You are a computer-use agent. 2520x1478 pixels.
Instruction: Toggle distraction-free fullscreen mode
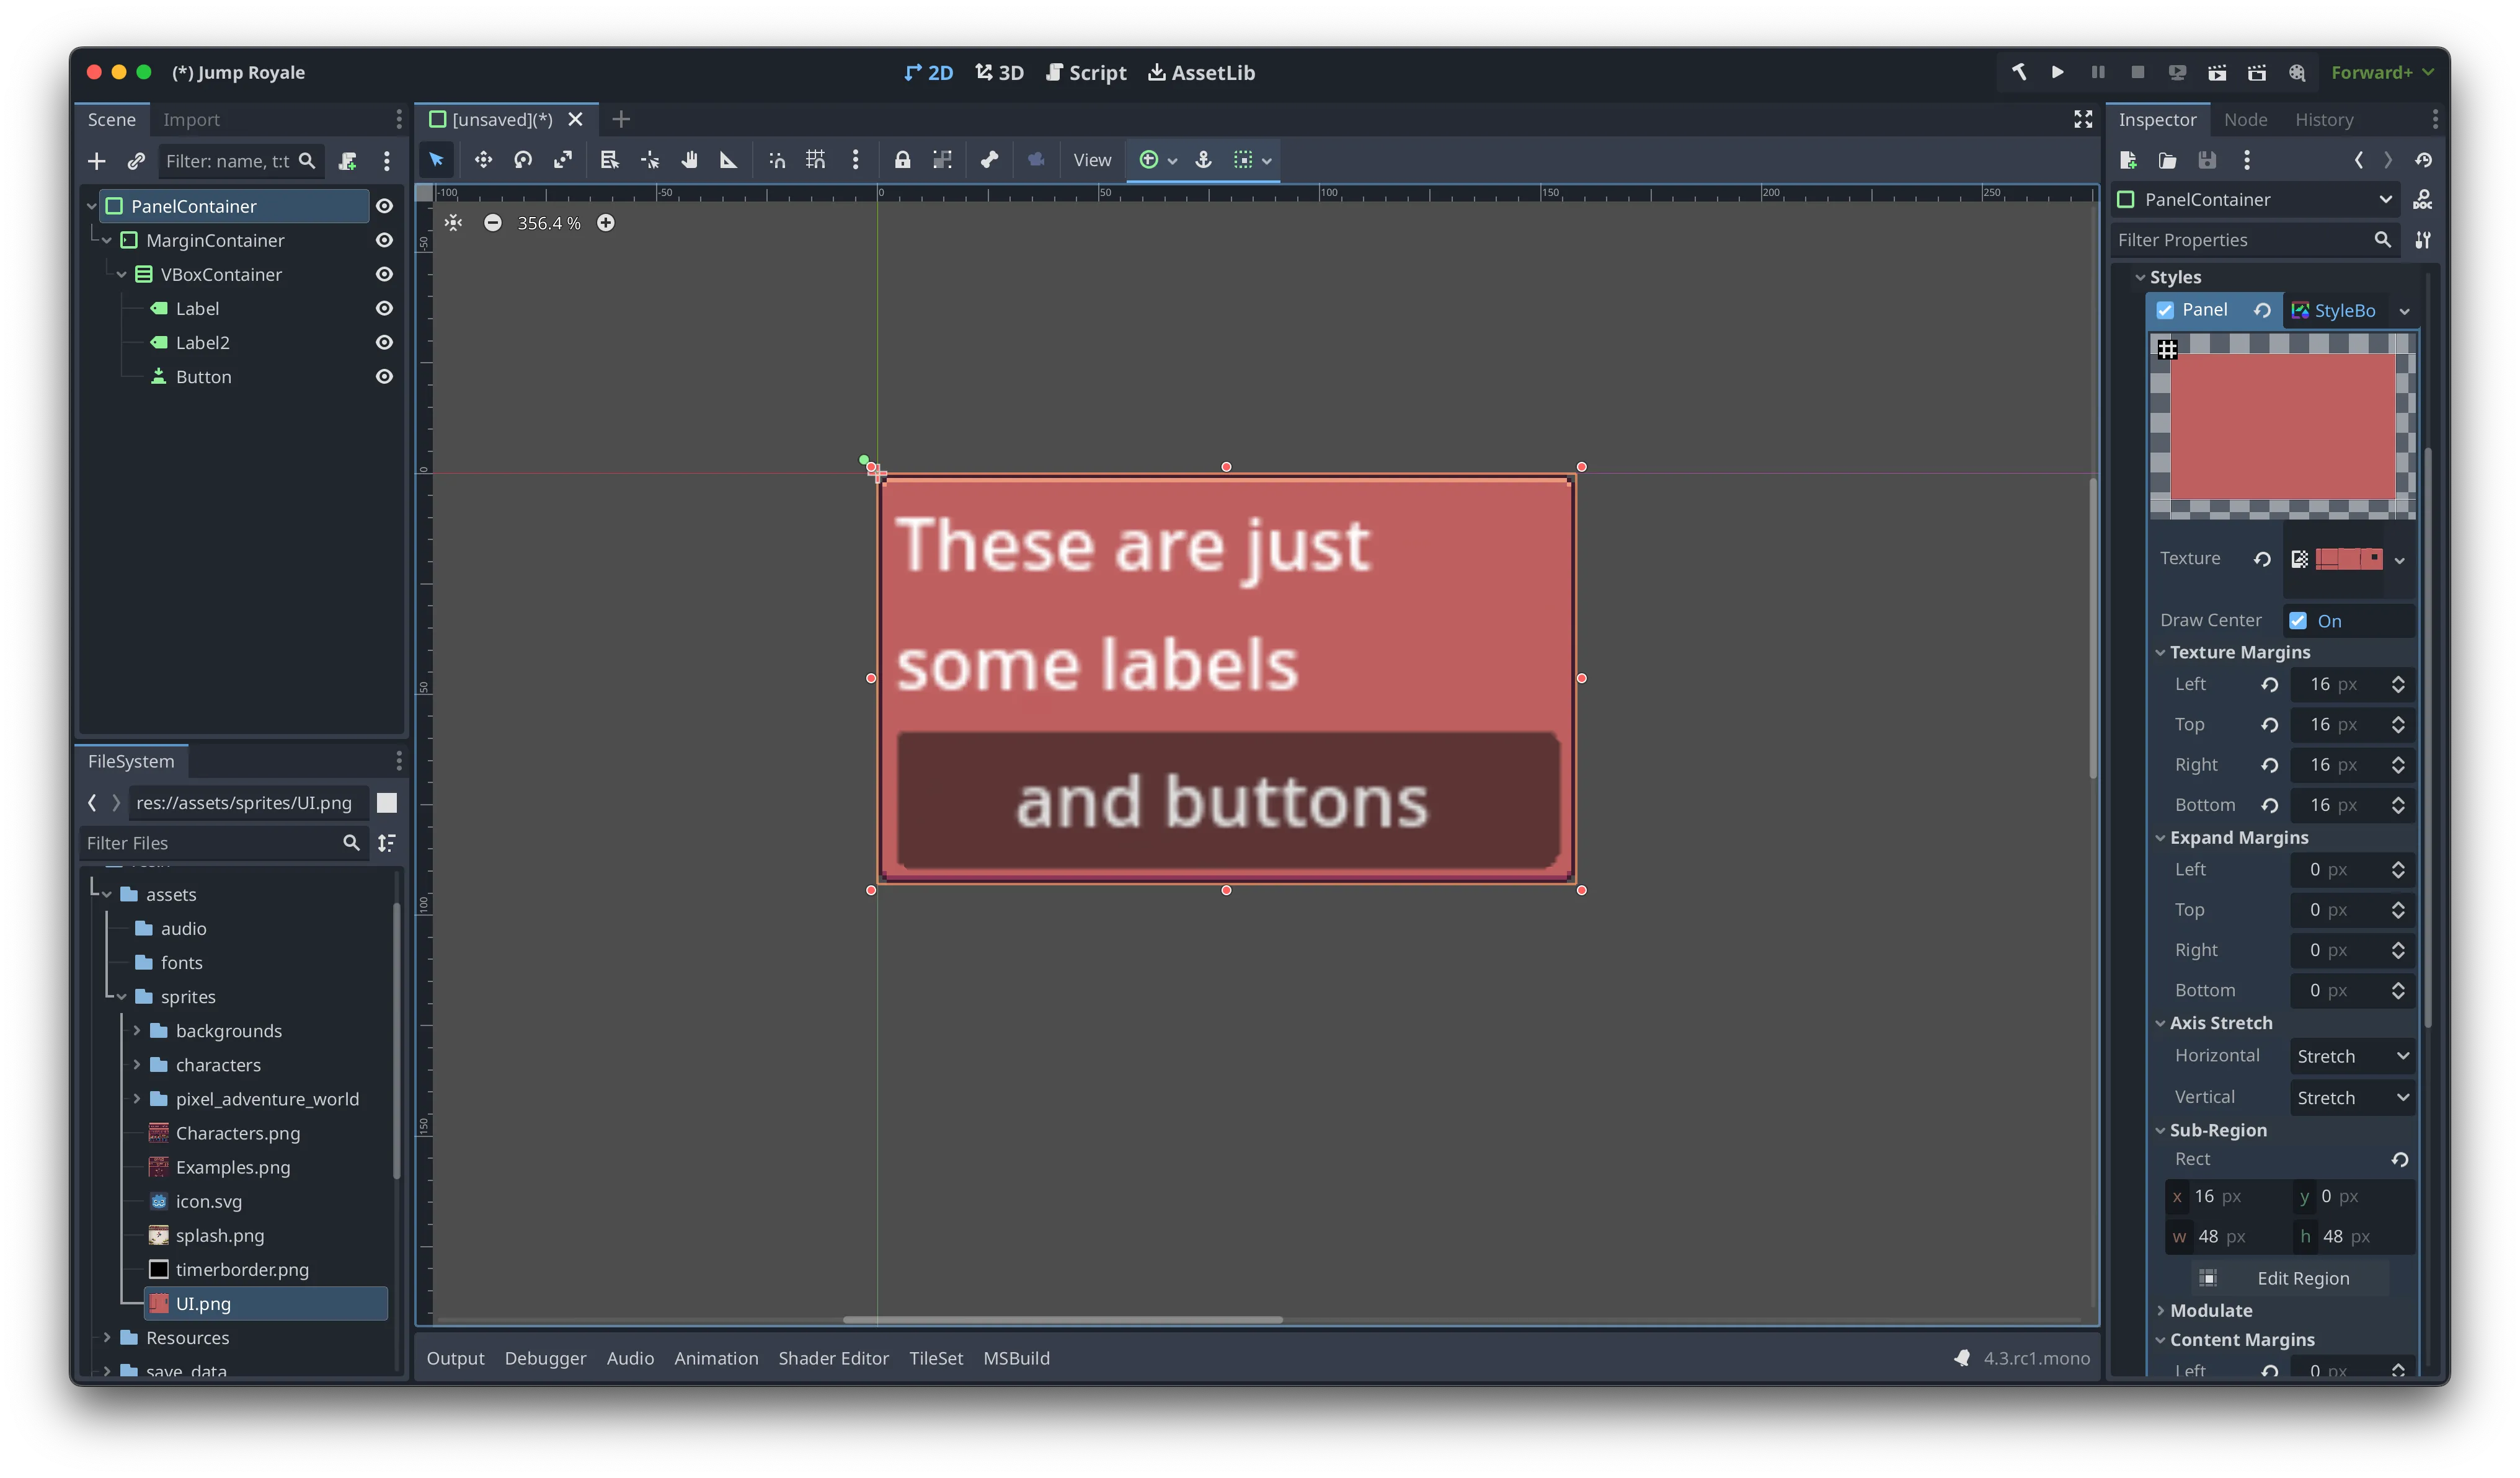[x=2083, y=119]
